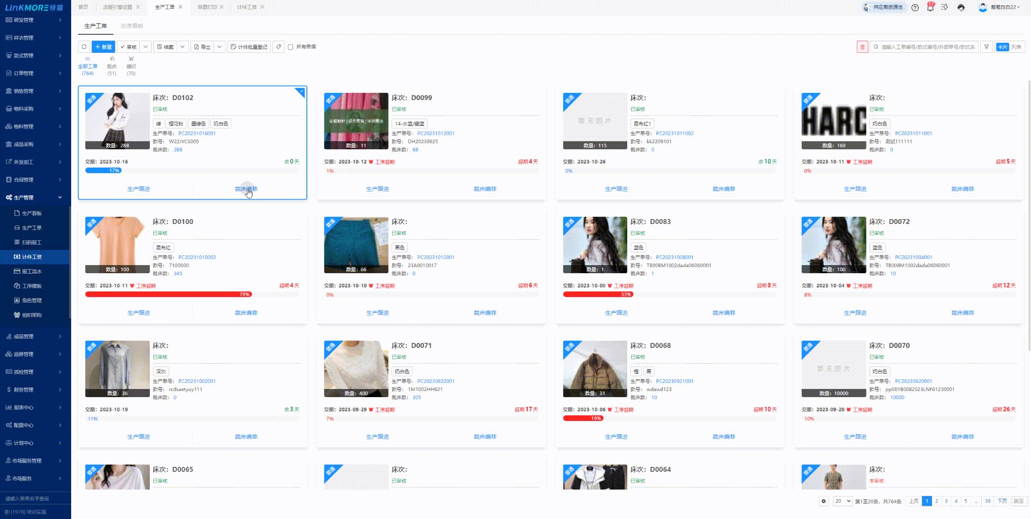Viewport: 1031px width, 519px height.
Task: Switch to the 进度看板 sub tab
Action: (x=132, y=26)
